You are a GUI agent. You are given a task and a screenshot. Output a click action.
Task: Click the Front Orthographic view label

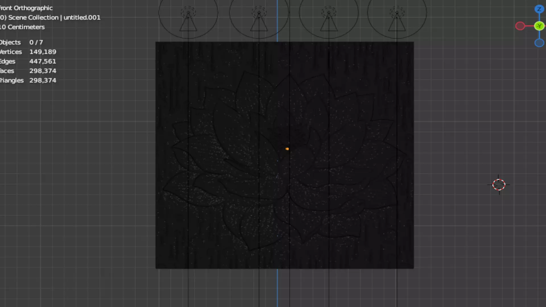click(26, 8)
